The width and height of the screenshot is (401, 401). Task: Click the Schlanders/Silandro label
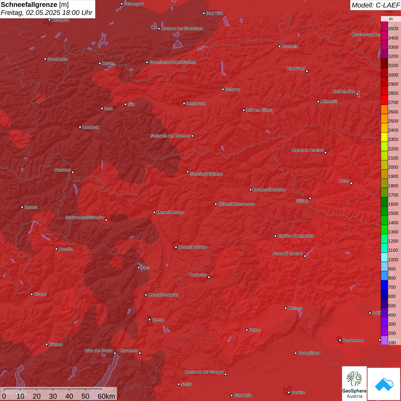pos(85,217)
